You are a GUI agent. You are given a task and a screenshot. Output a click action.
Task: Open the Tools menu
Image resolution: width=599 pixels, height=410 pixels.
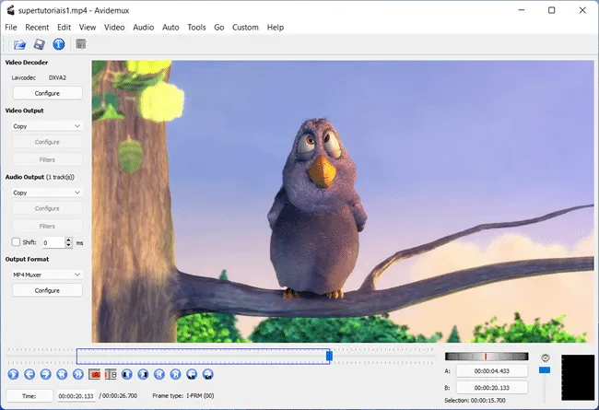coord(196,27)
